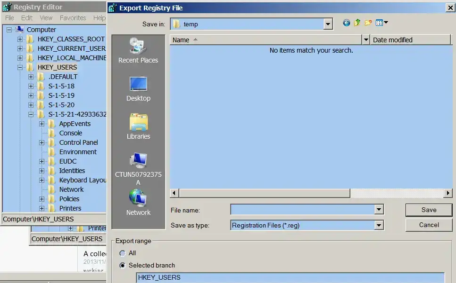Viewport: 456px width, 283px height.
Task: Open Libraries in places sidebar
Action: 138,127
